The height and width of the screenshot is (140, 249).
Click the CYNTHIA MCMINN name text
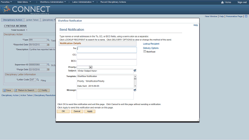pyautogui.click(x=15, y=26)
